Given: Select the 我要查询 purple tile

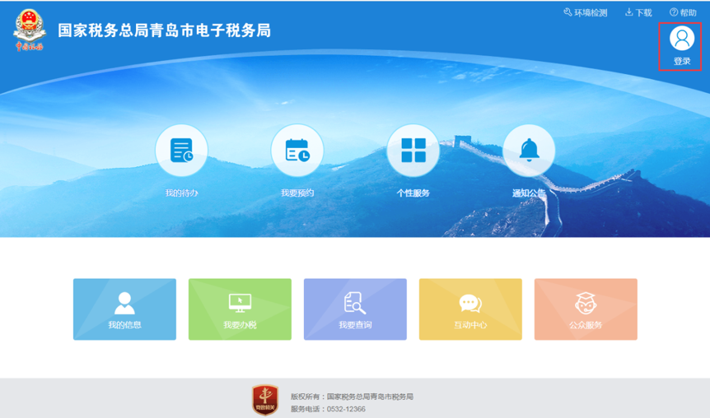Looking at the screenshot, I should coord(356,309).
